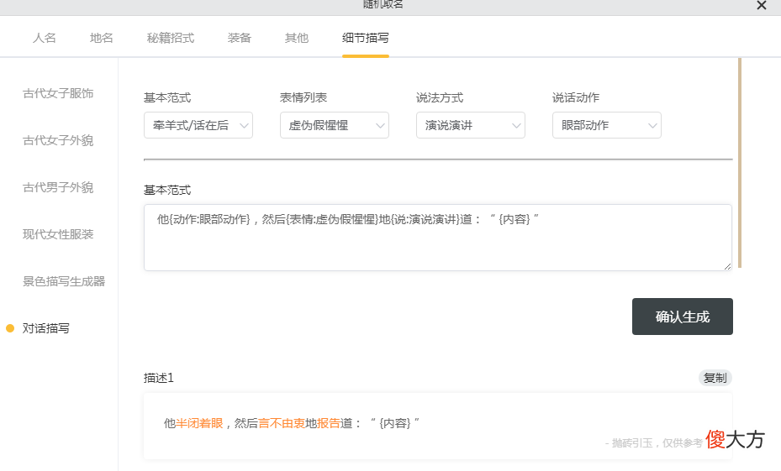This screenshot has height=471, width=781.
Task: Open the 表情列表 dropdown showing 虚伪假惺惺
Action: [335, 125]
